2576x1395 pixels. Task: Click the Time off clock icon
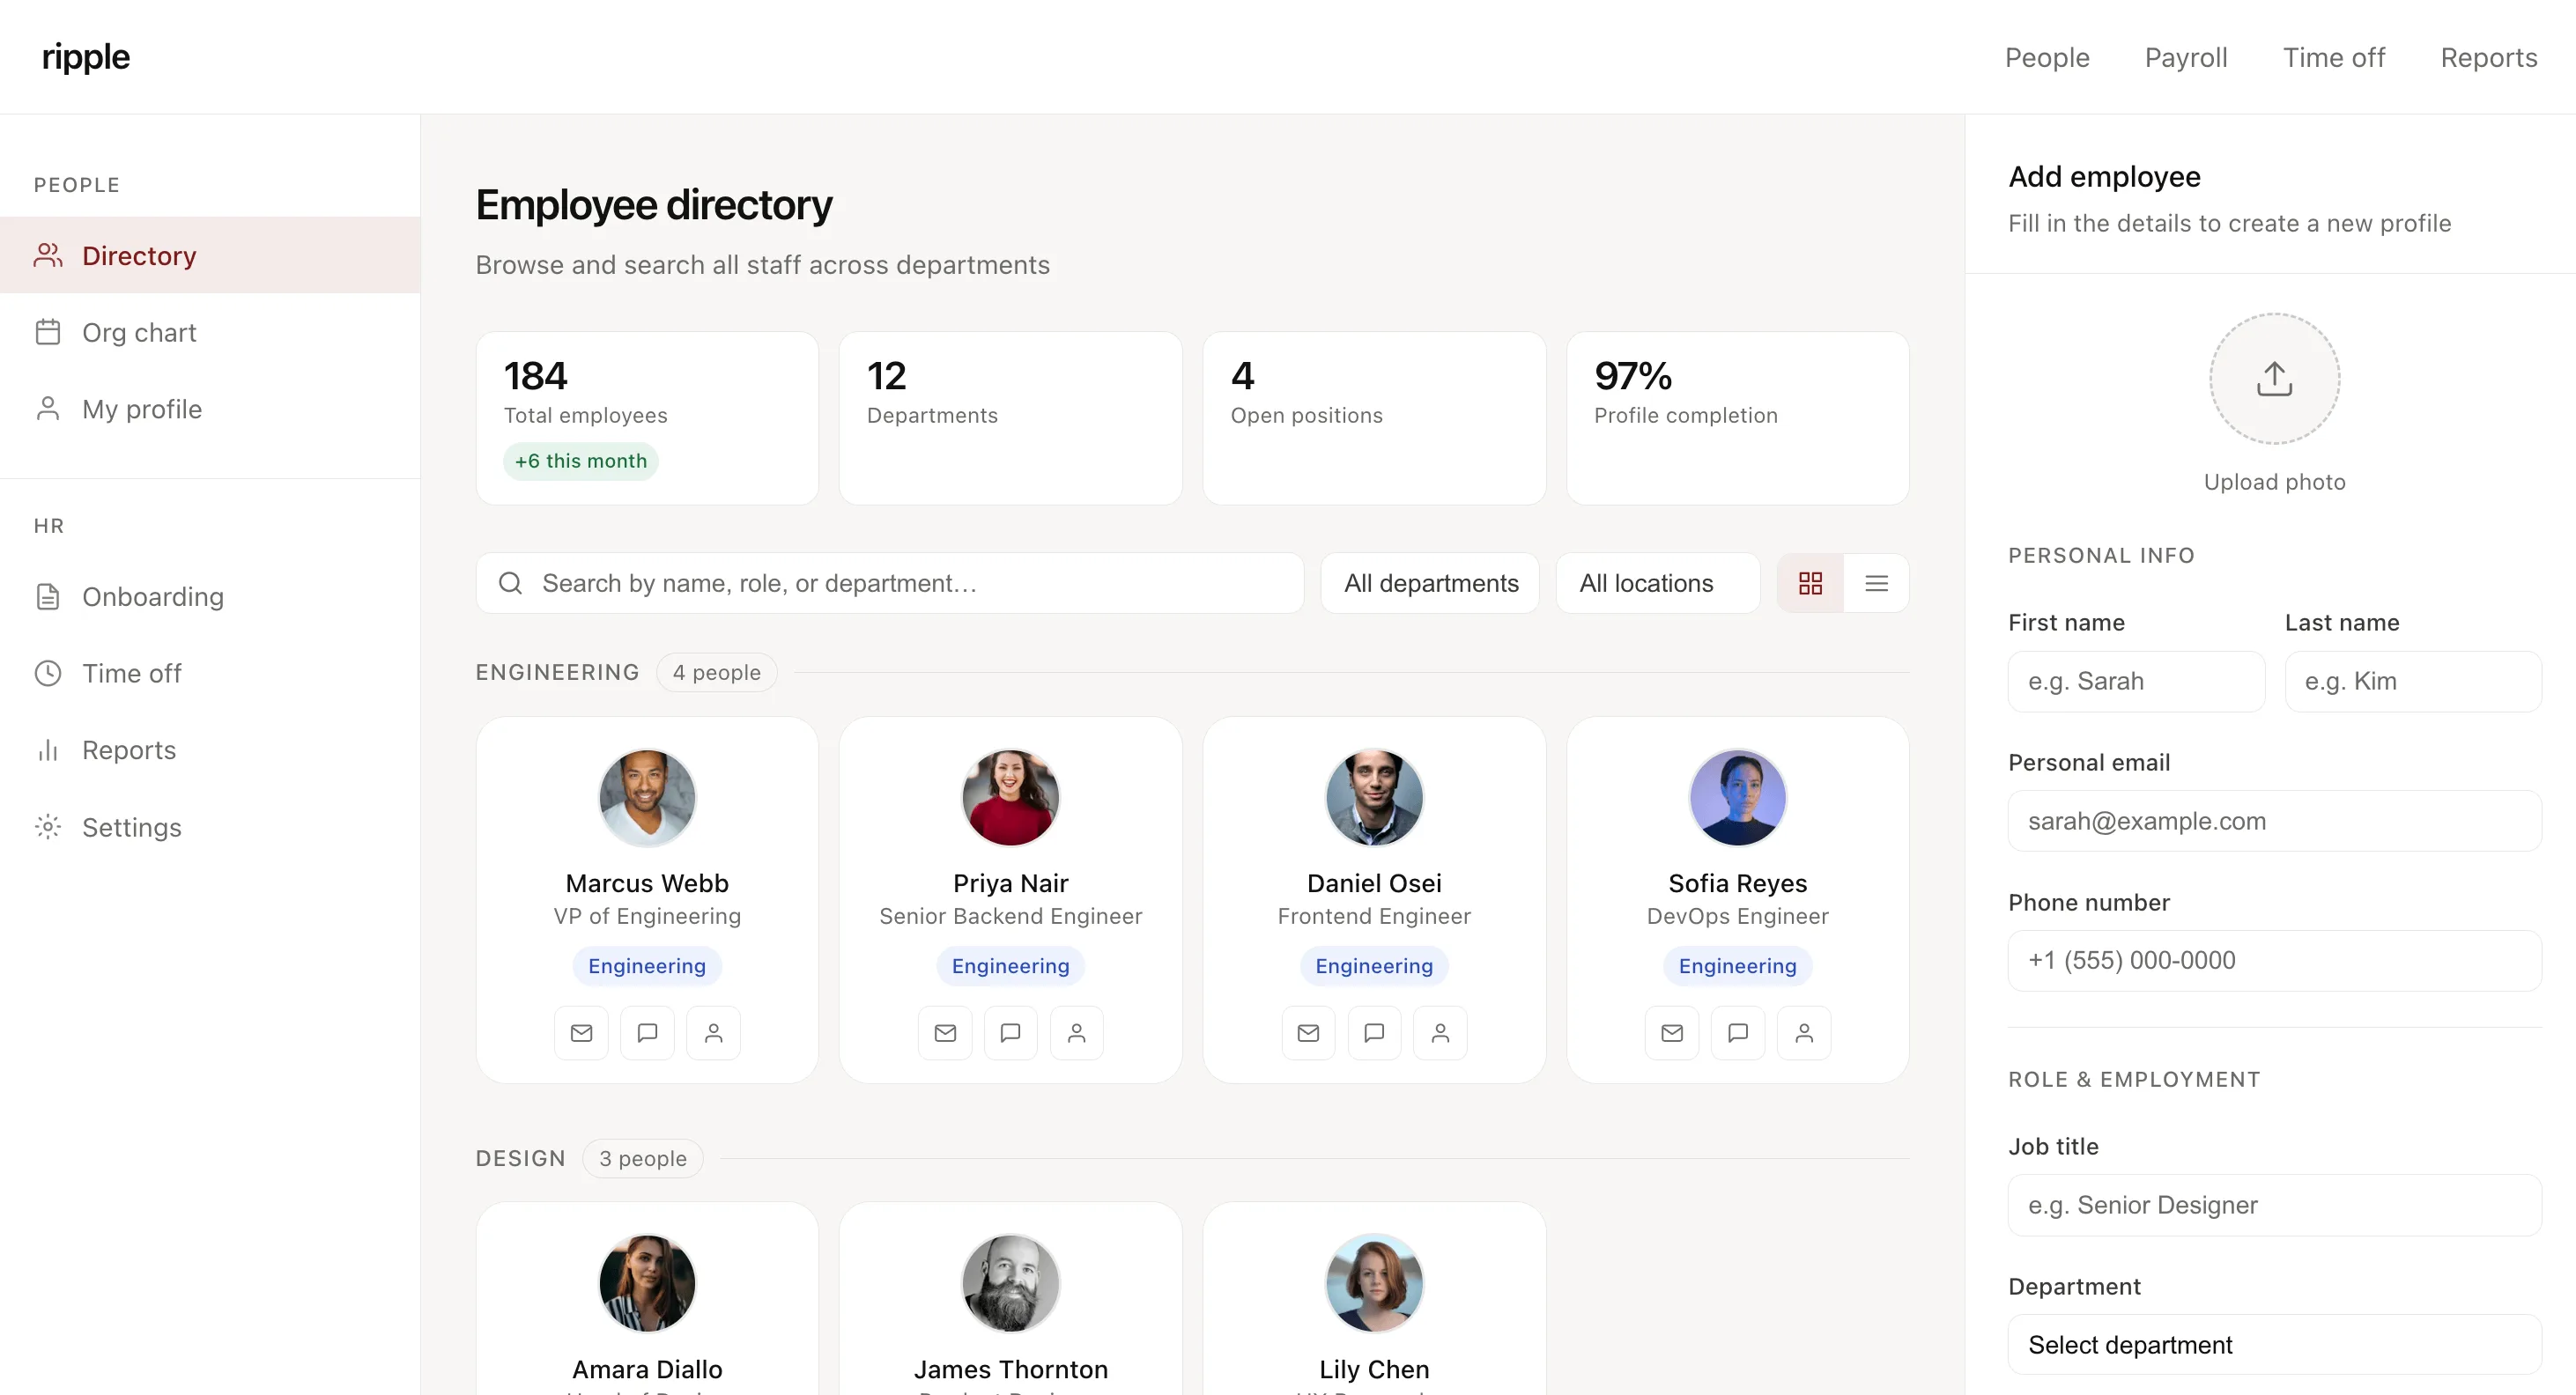click(x=48, y=673)
